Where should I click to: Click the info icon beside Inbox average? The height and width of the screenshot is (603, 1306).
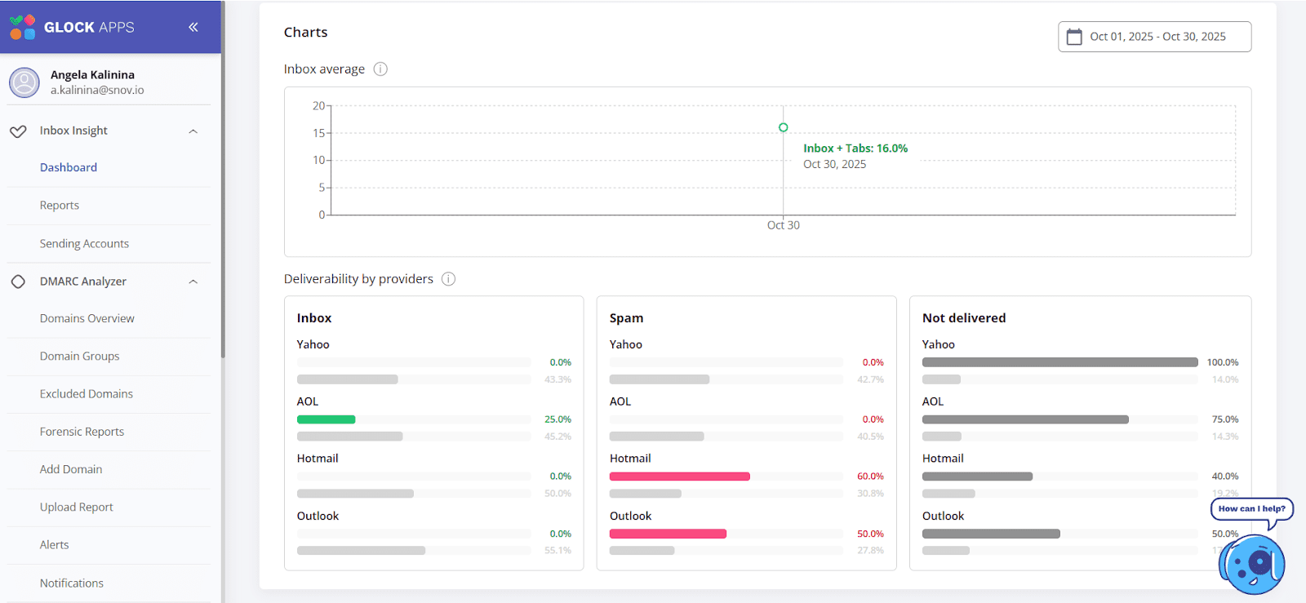pyautogui.click(x=380, y=69)
